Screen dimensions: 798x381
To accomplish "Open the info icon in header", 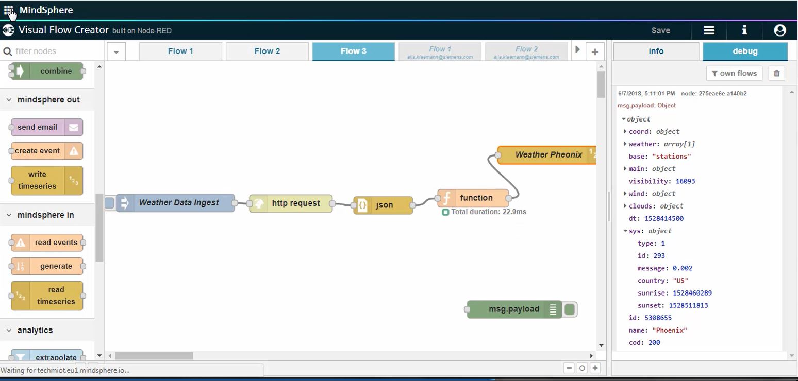I will tap(744, 30).
